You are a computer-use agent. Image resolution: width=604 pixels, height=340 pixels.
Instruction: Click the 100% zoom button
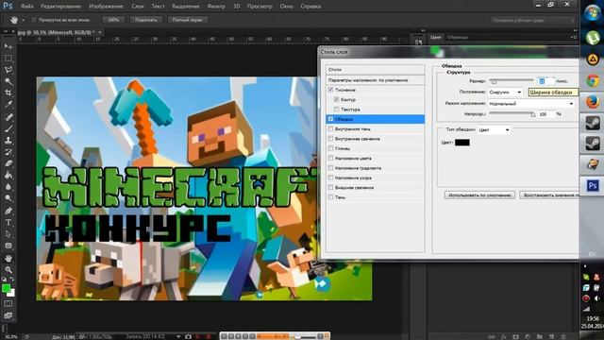113,20
